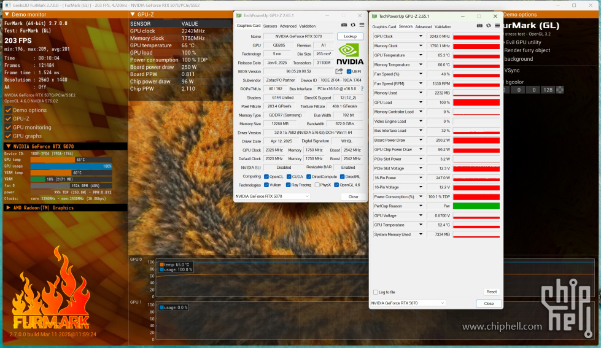Toggle the UEFI checkbox
The width and height of the screenshot is (601, 348).
tap(349, 72)
